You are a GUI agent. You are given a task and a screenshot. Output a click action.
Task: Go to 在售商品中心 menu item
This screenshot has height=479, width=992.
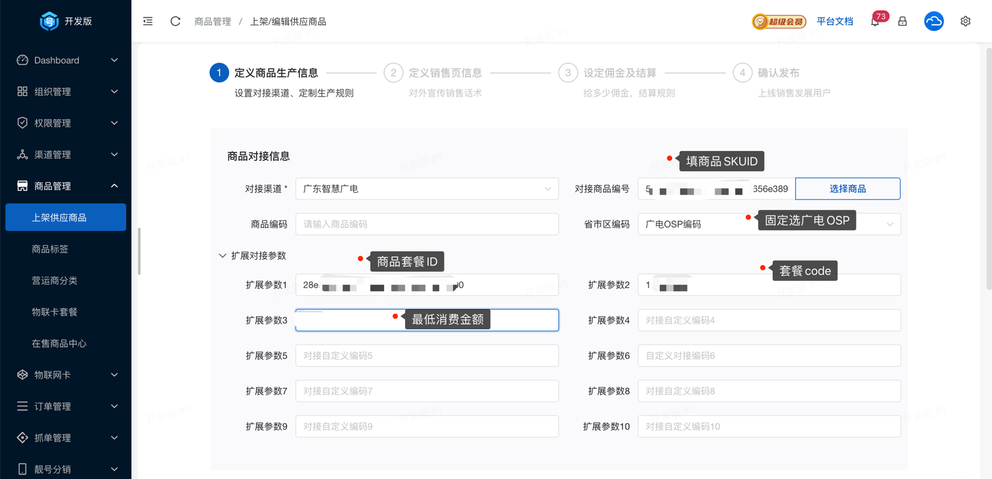(59, 344)
